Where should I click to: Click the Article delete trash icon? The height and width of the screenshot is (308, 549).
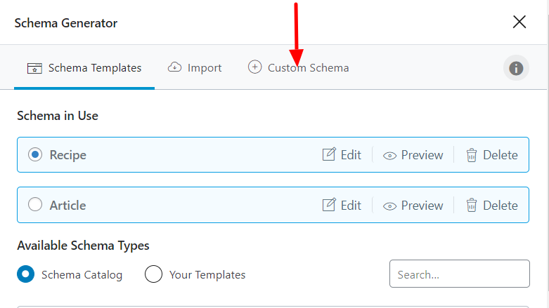pyautogui.click(x=472, y=205)
